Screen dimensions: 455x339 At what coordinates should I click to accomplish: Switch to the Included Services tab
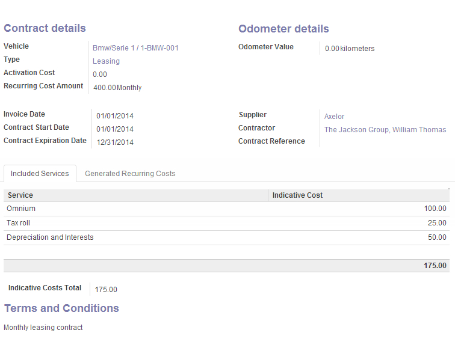40,174
